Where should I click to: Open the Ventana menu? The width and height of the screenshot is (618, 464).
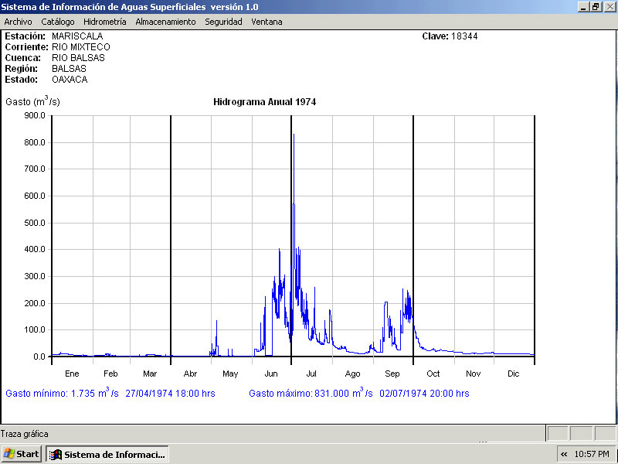(267, 22)
